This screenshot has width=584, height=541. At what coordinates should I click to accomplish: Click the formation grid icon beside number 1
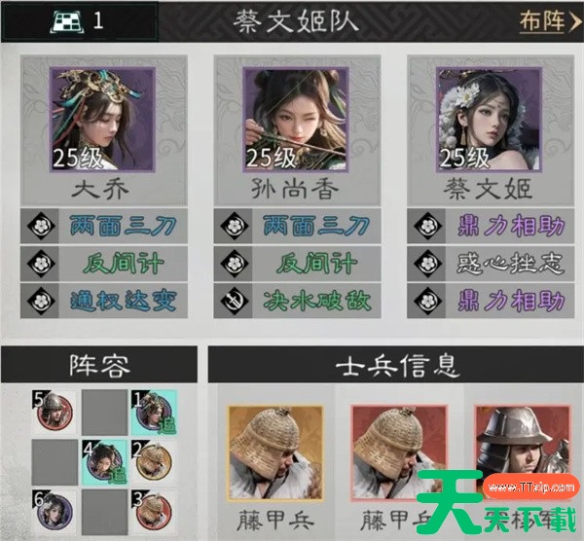coord(66,21)
